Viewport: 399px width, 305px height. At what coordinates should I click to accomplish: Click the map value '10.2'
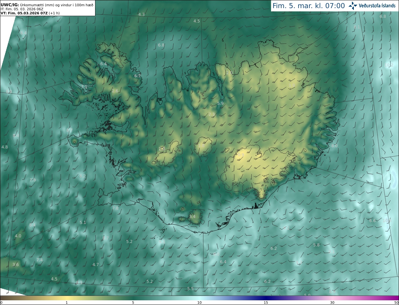[x=389, y=65]
